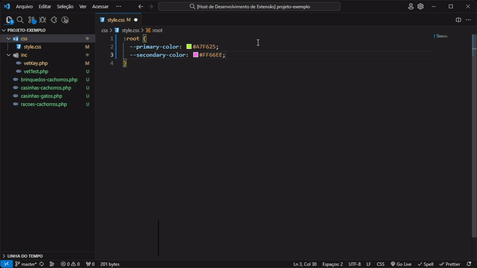Change the Espaços: 2 indentation setting
Image resolution: width=477 pixels, height=268 pixels.
tap(333, 264)
